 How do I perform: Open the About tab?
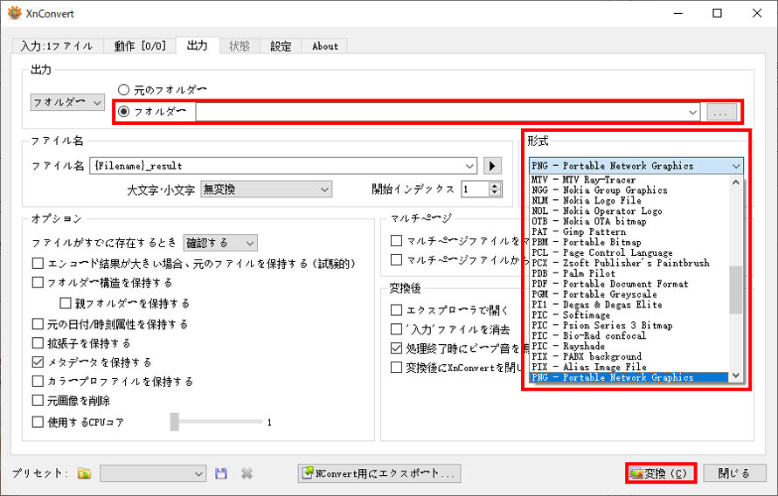[x=325, y=46]
